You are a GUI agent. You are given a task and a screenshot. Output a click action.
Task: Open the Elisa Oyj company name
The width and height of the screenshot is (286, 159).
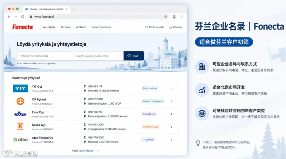[x=38, y=112]
